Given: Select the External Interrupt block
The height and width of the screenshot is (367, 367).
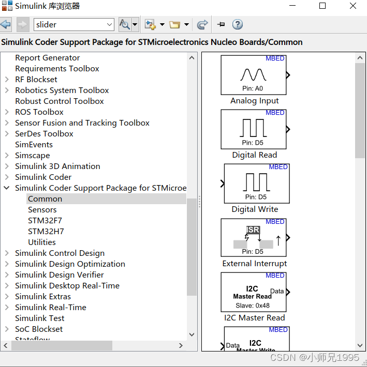Looking at the screenshot, I should click(254, 238).
